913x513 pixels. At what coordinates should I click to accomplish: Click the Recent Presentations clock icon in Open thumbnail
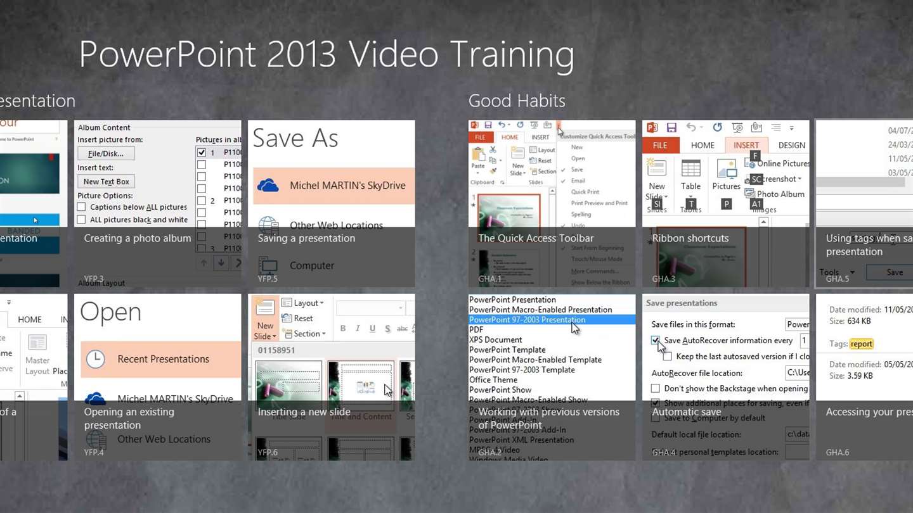(95, 359)
